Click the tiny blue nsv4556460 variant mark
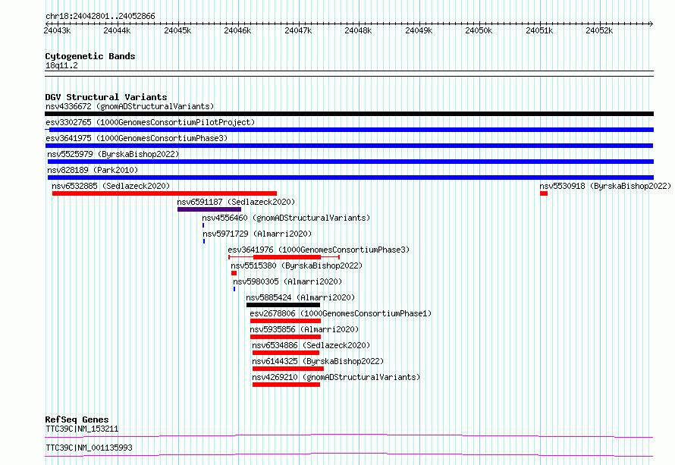Image resolution: width=675 pixels, height=465 pixels. pyautogui.click(x=203, y=225)
